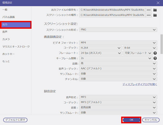The height and width of the screenshot is (125, 163).
Task: Click the three-dots browse button for output file path
Action: click(149, 10)
